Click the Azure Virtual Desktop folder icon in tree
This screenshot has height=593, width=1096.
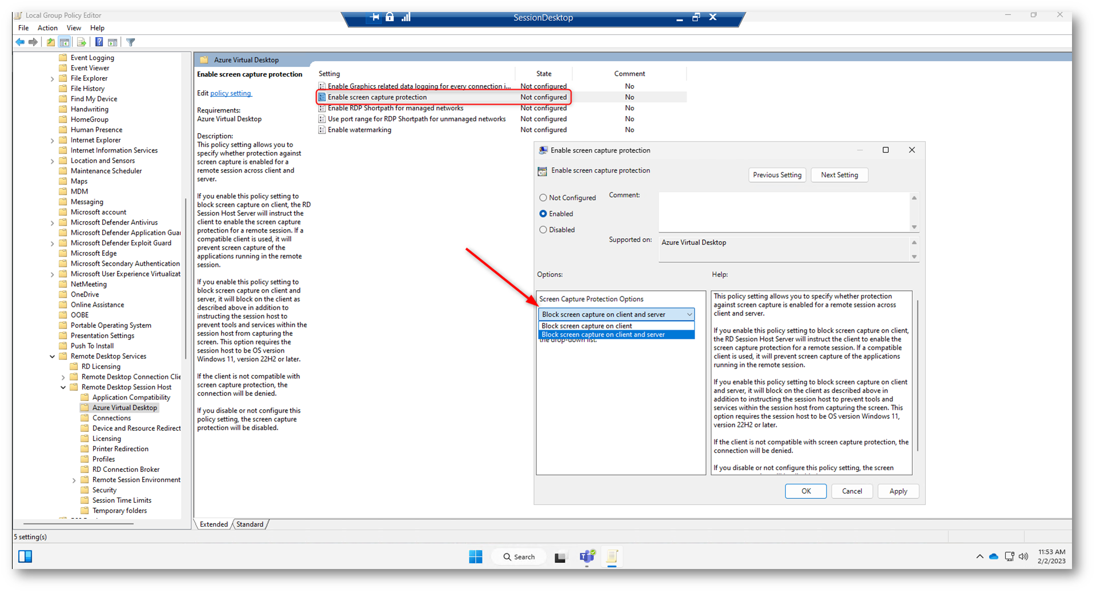click(x=85, y=407)
